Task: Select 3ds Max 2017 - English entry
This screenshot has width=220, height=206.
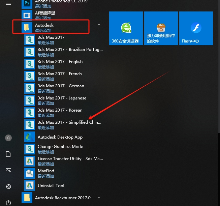Action: [x=60, y=64]
